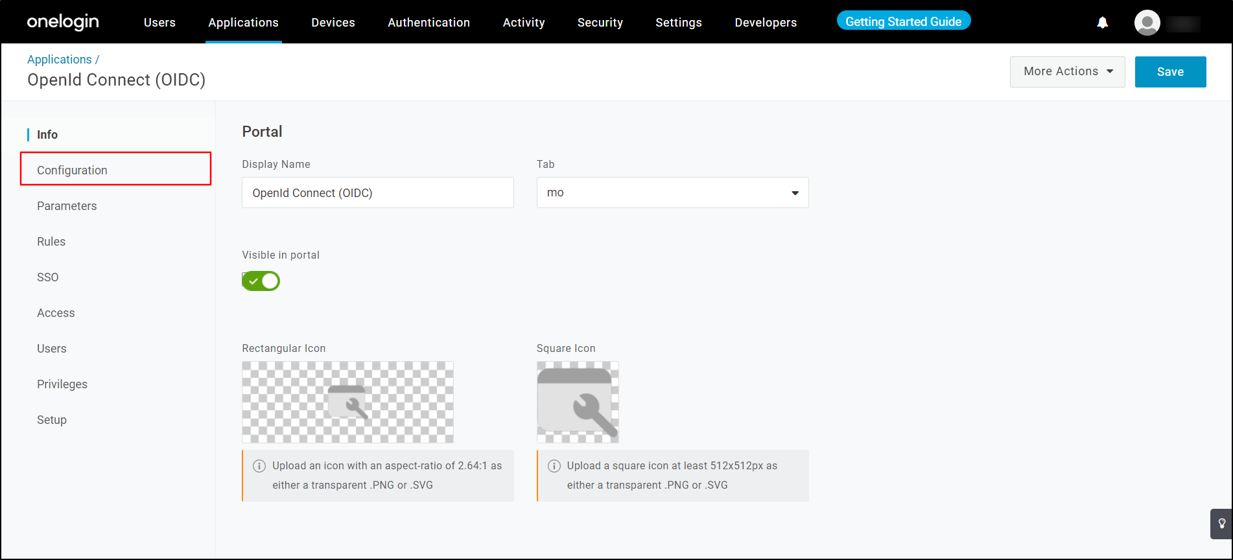Open the Authentication top menu
Image resolution: width=1233 pixels, height=560 pixels.
click(429, 23)
